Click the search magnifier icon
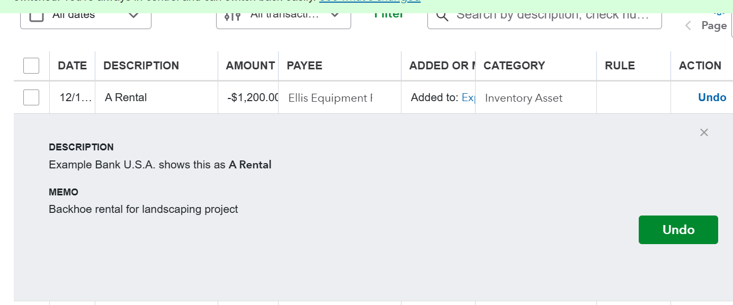The width and height of the screenshot is (733, 305). click(x=442, y=16)
